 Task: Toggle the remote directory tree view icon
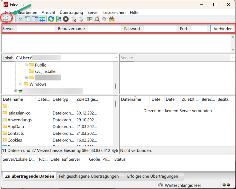coord(35,19)
